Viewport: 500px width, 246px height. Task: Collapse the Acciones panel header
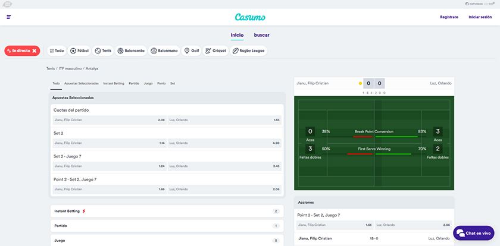pyautogui.click(x=374, y=203)
